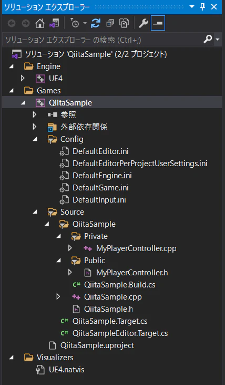Expand QiitaSample.cpp node
Screen dimensions: 225x385
(x=58, y=296)
